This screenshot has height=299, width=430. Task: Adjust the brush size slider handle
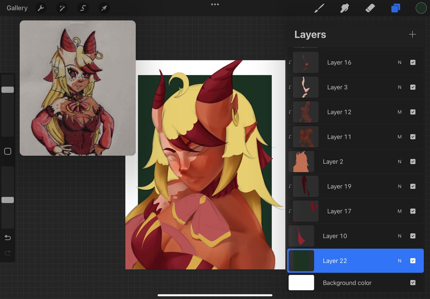[x=8, y=90]
